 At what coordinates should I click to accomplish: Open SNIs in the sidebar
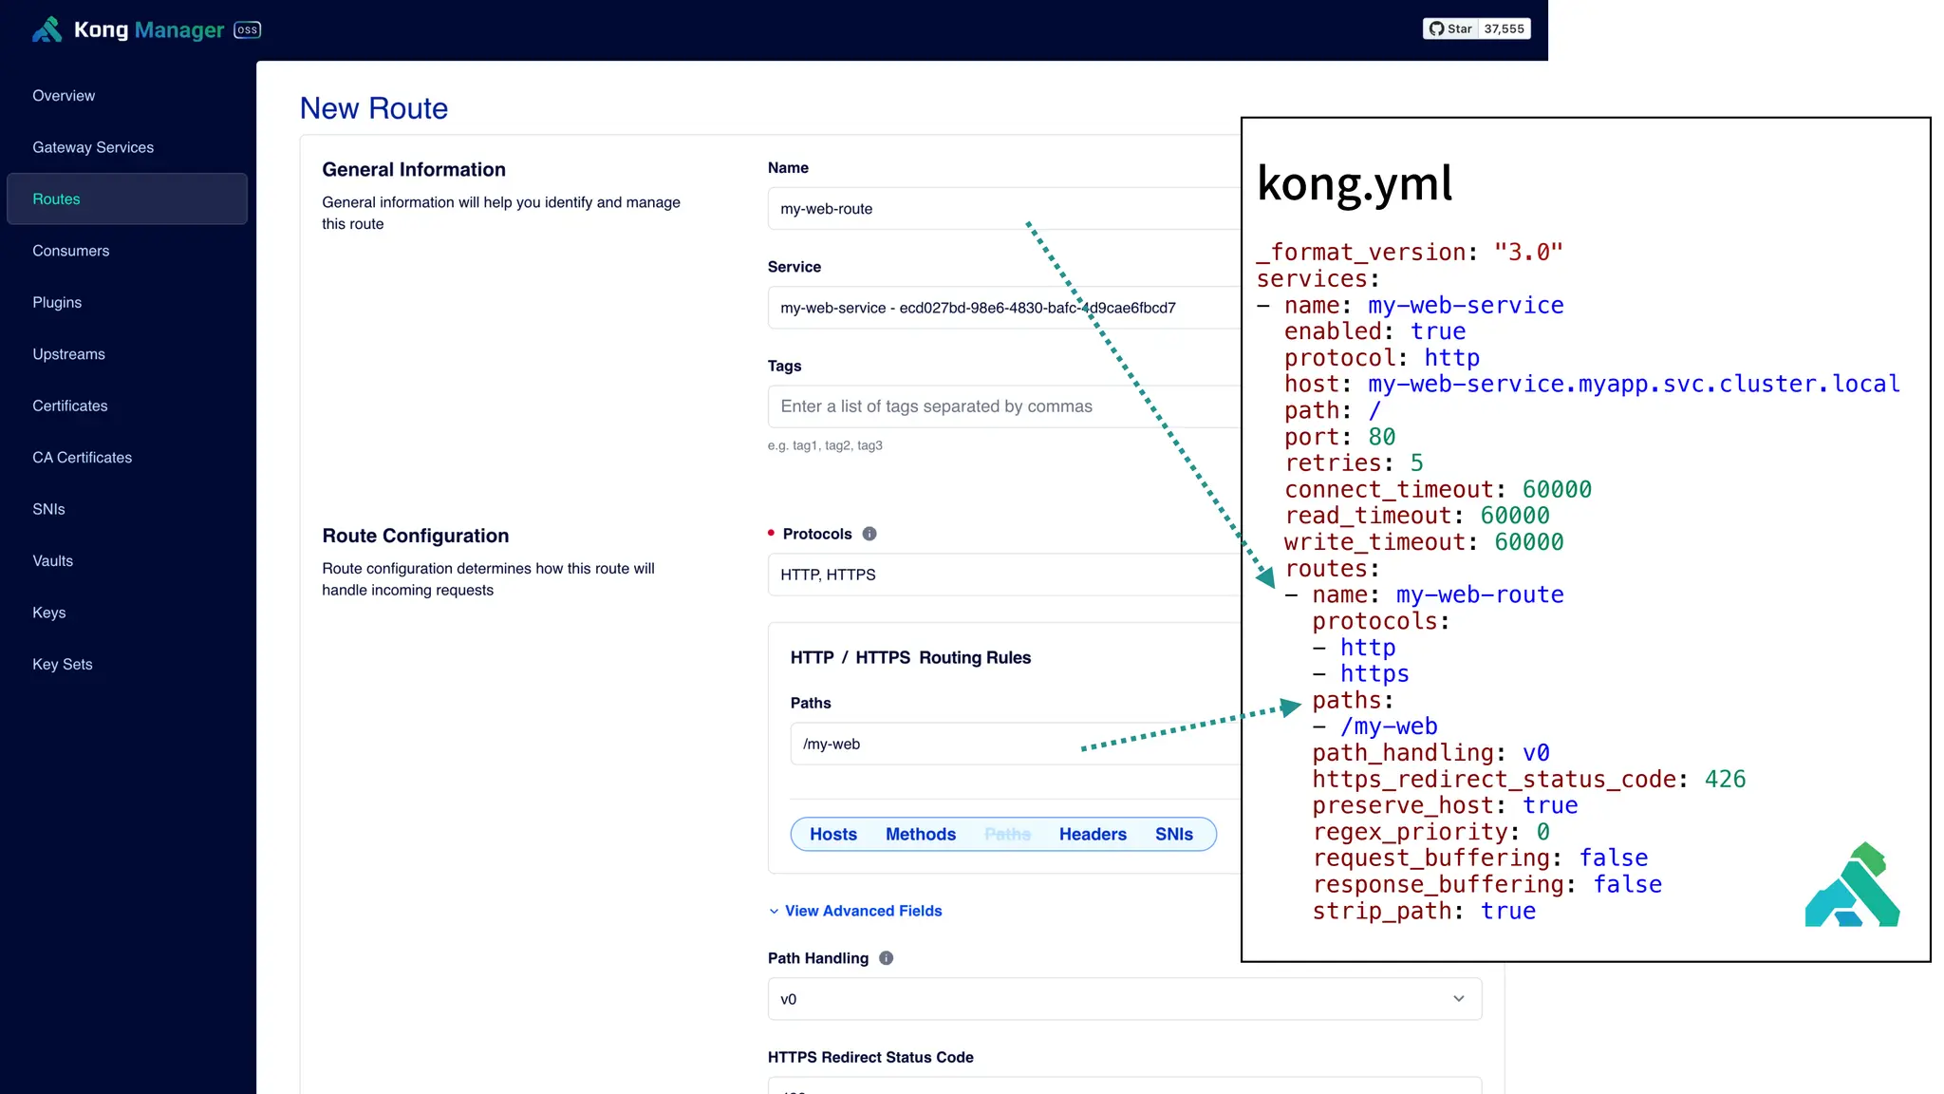(x=48, y=509)
